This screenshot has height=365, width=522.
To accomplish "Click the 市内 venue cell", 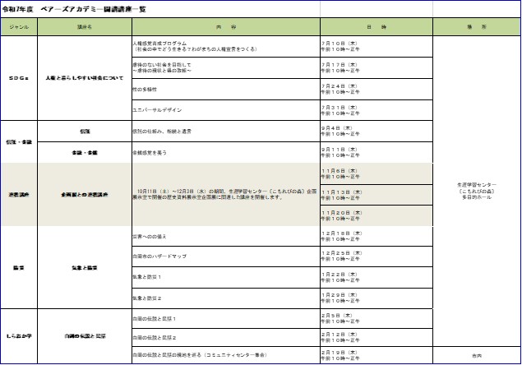I will pos(477,355).
